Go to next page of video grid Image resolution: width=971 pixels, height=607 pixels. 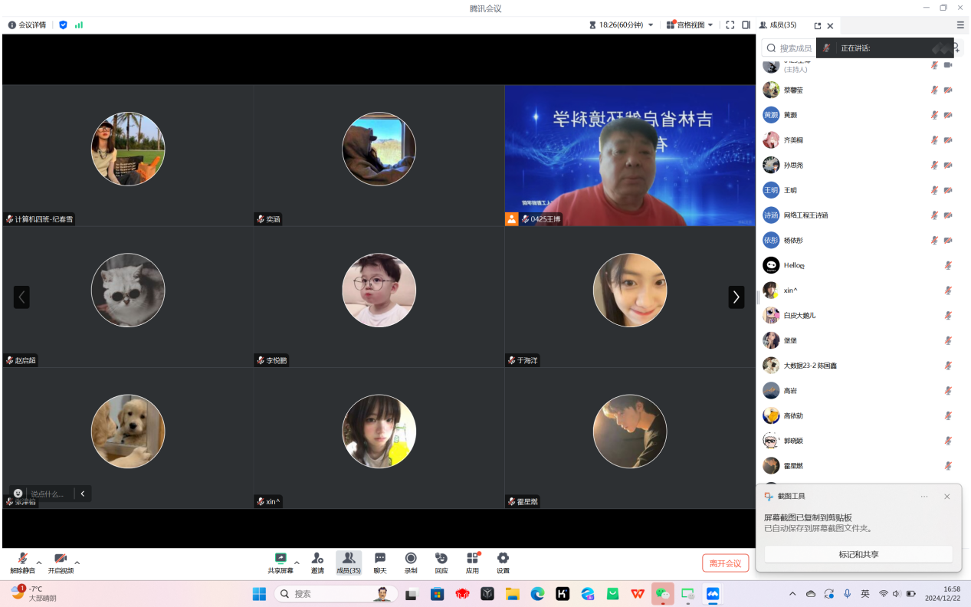tap(736, 297)
